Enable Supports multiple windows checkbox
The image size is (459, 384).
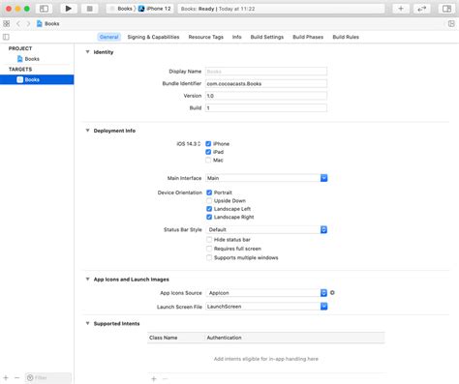click(x=209, y=257)
